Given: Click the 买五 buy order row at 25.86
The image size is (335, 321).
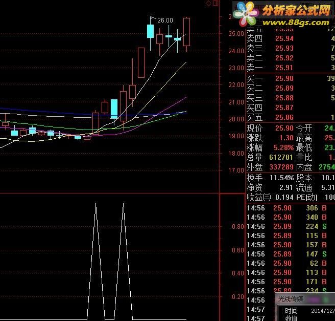Looking at the screenshot, I should [291, 117].
